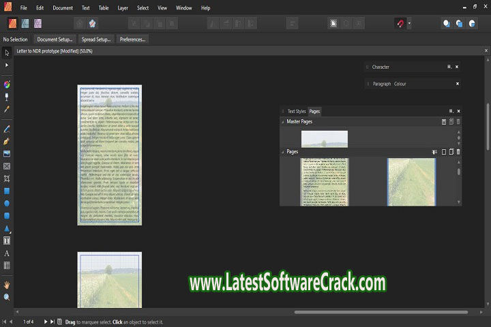491x327 pixels.
Task: Switch to the Photo persona
Action: pyautogui.click(x=38, y=23)
